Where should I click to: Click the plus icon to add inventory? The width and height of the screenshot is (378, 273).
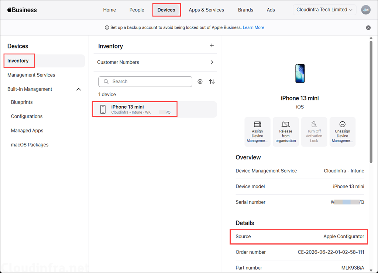[x=212, y=45]
